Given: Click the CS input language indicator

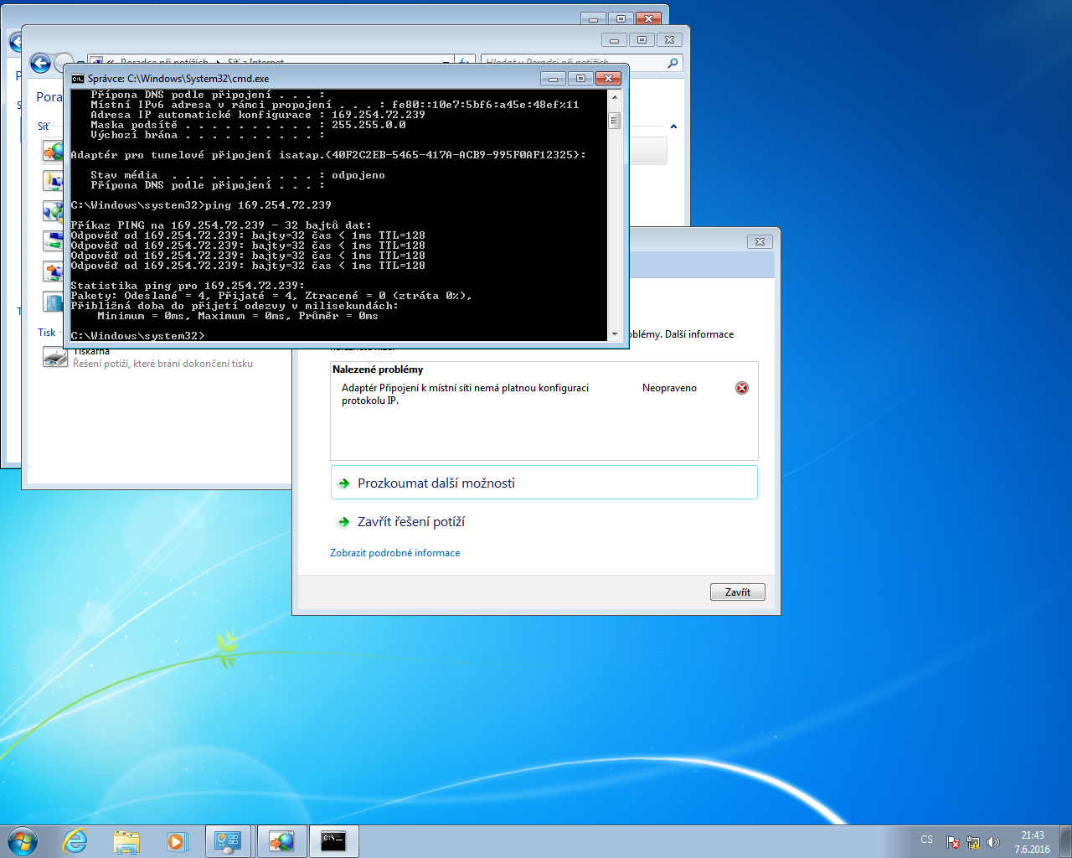Looking at the screenshot, I should point(926,840).
